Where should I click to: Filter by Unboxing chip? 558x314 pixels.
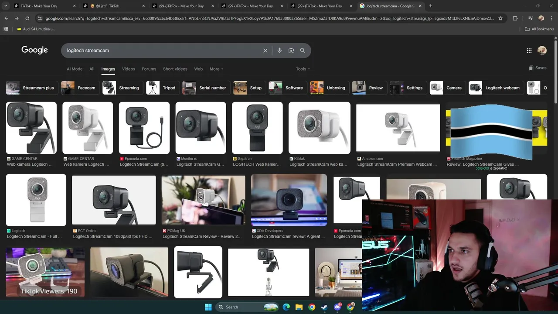[329, 88]
